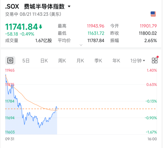This screenshot has width=163, height=148.
Task: Click the .SOX ticker symbol
Action: [x=12, y=7]
